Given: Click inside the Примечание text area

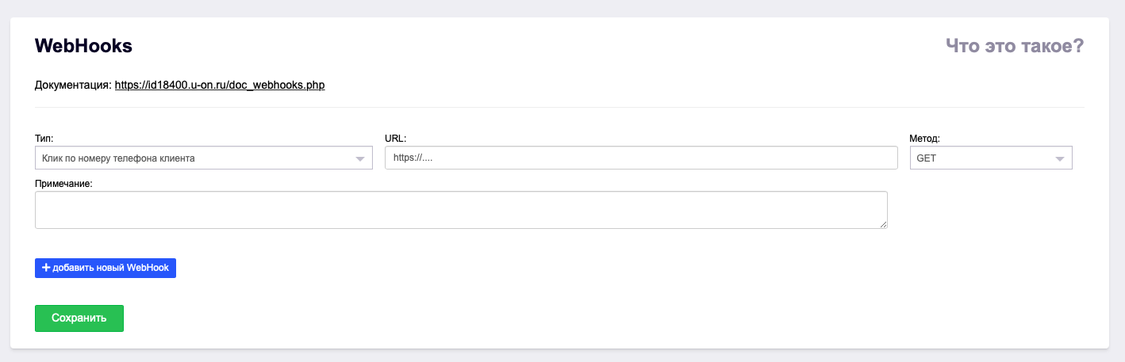Looking at the screenshot, I should 460,210.
